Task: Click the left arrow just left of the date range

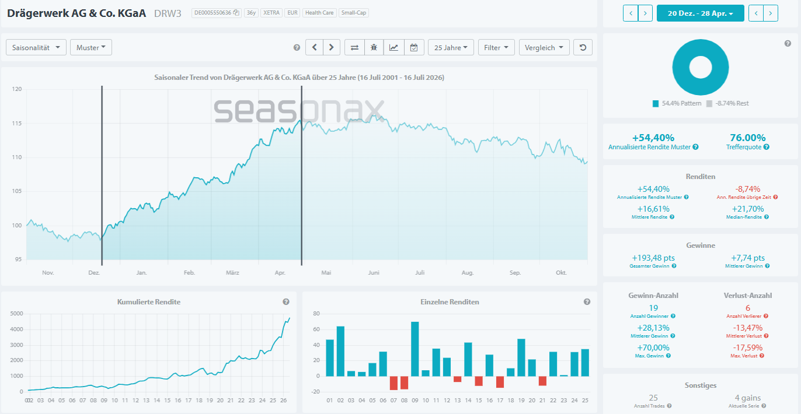Action: pos(631,13)
